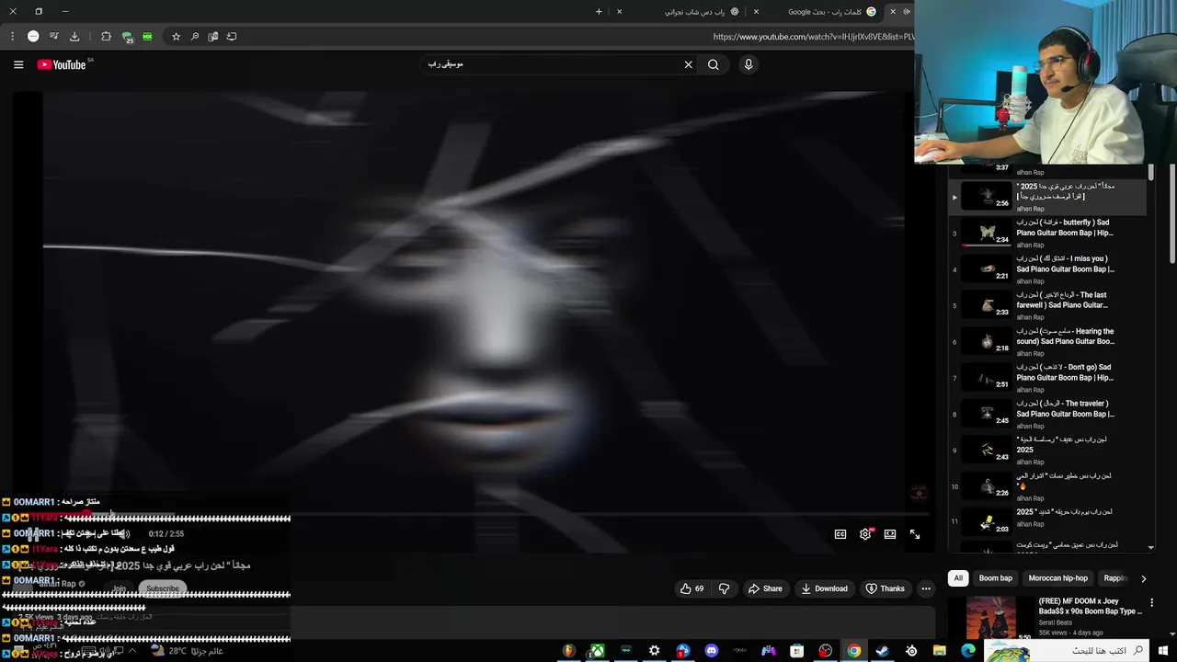Viewport: 1177px width, 662px height.
Task: Dislike the current video
Action: 724,588
